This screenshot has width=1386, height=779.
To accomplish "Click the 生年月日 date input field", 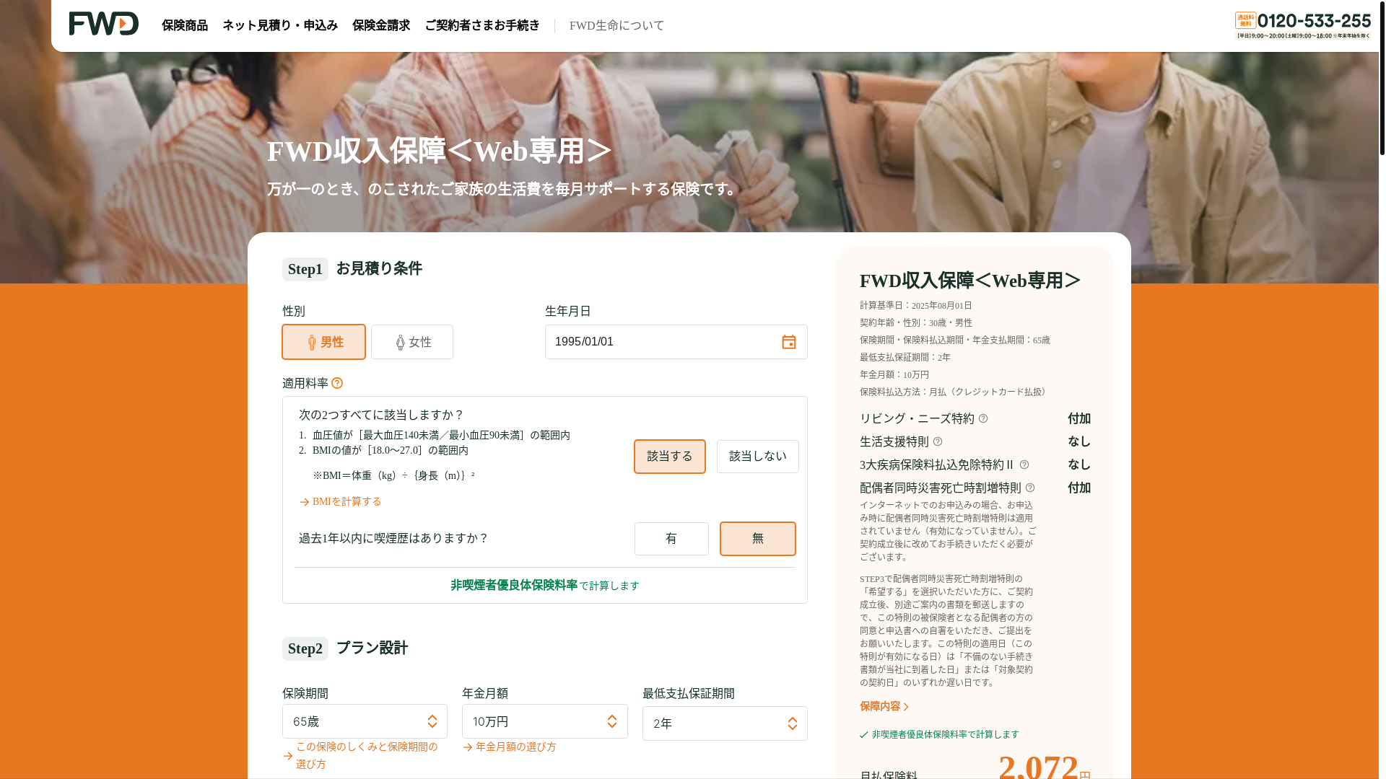I will pyautogui.click(x=676, y=342).
